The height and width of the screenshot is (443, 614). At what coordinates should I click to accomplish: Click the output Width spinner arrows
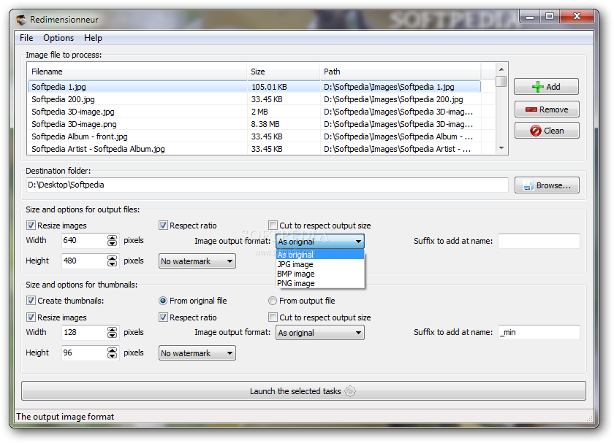coord(113,240)
